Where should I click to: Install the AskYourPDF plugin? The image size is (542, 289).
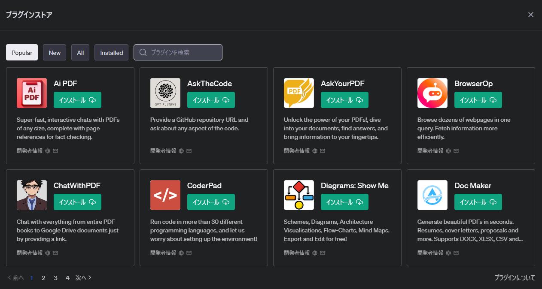(344, 100)
